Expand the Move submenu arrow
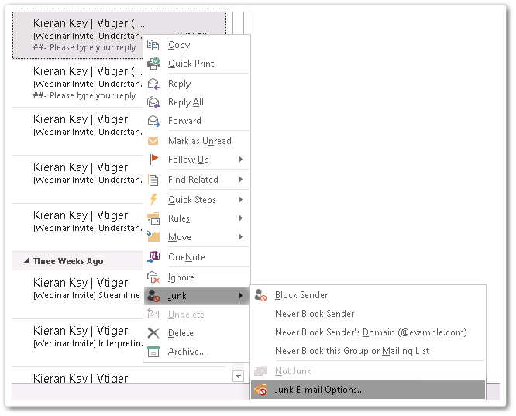The image size is (516, 416). coord(241,236)
